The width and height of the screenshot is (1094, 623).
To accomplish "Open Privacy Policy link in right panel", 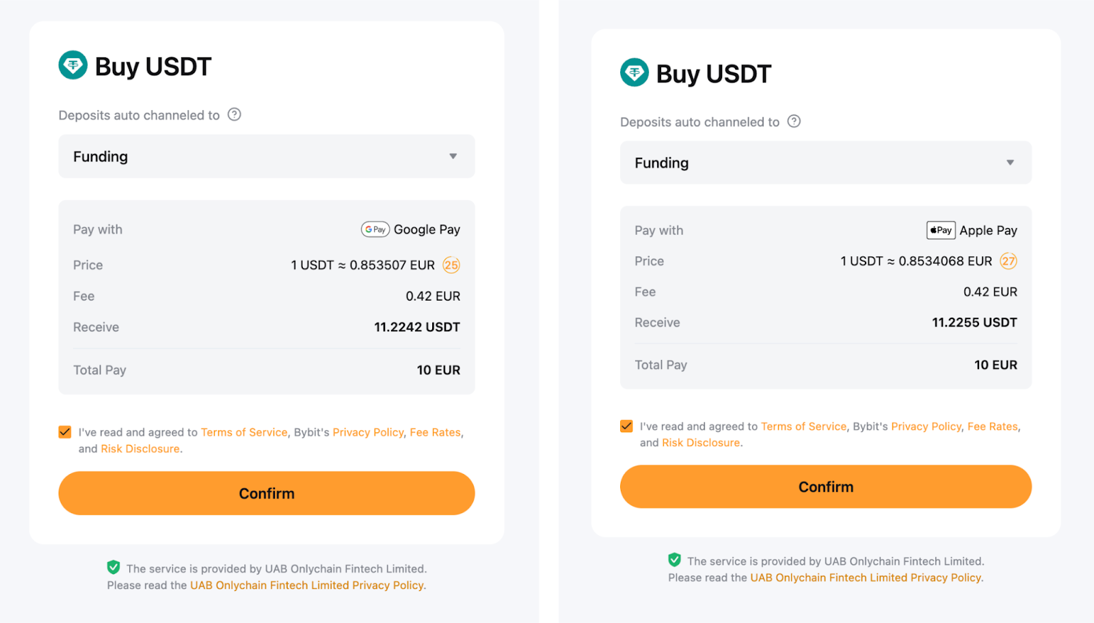I will pos(926,426).
